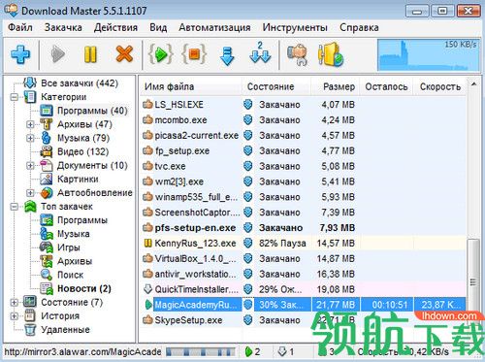Open the Автоматизация menu

pos(214,27)
